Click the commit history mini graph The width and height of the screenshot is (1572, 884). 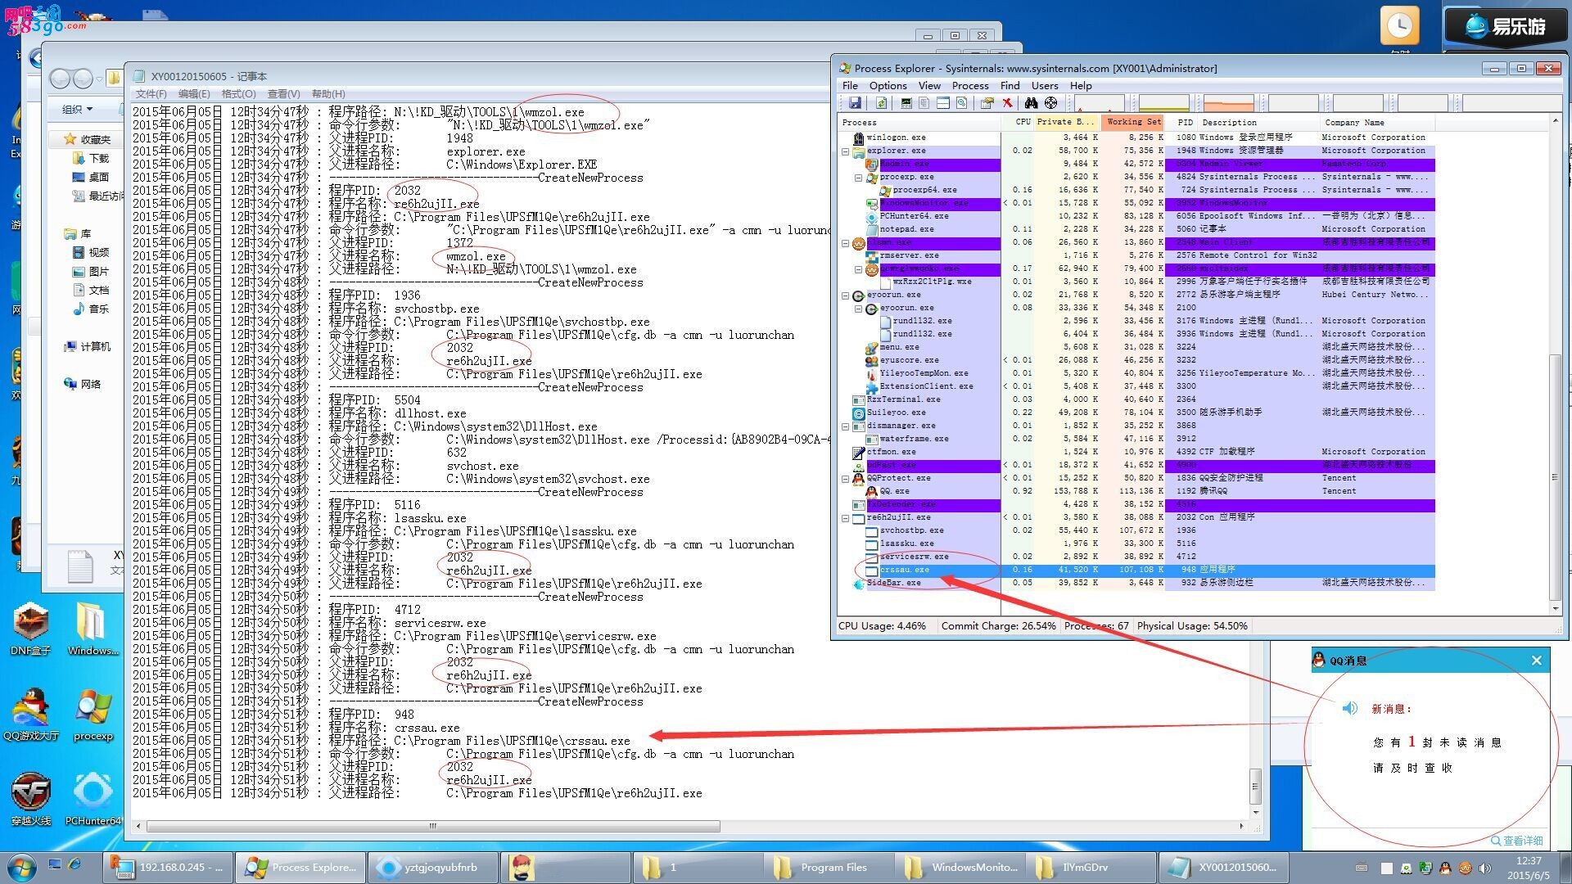1163,103
